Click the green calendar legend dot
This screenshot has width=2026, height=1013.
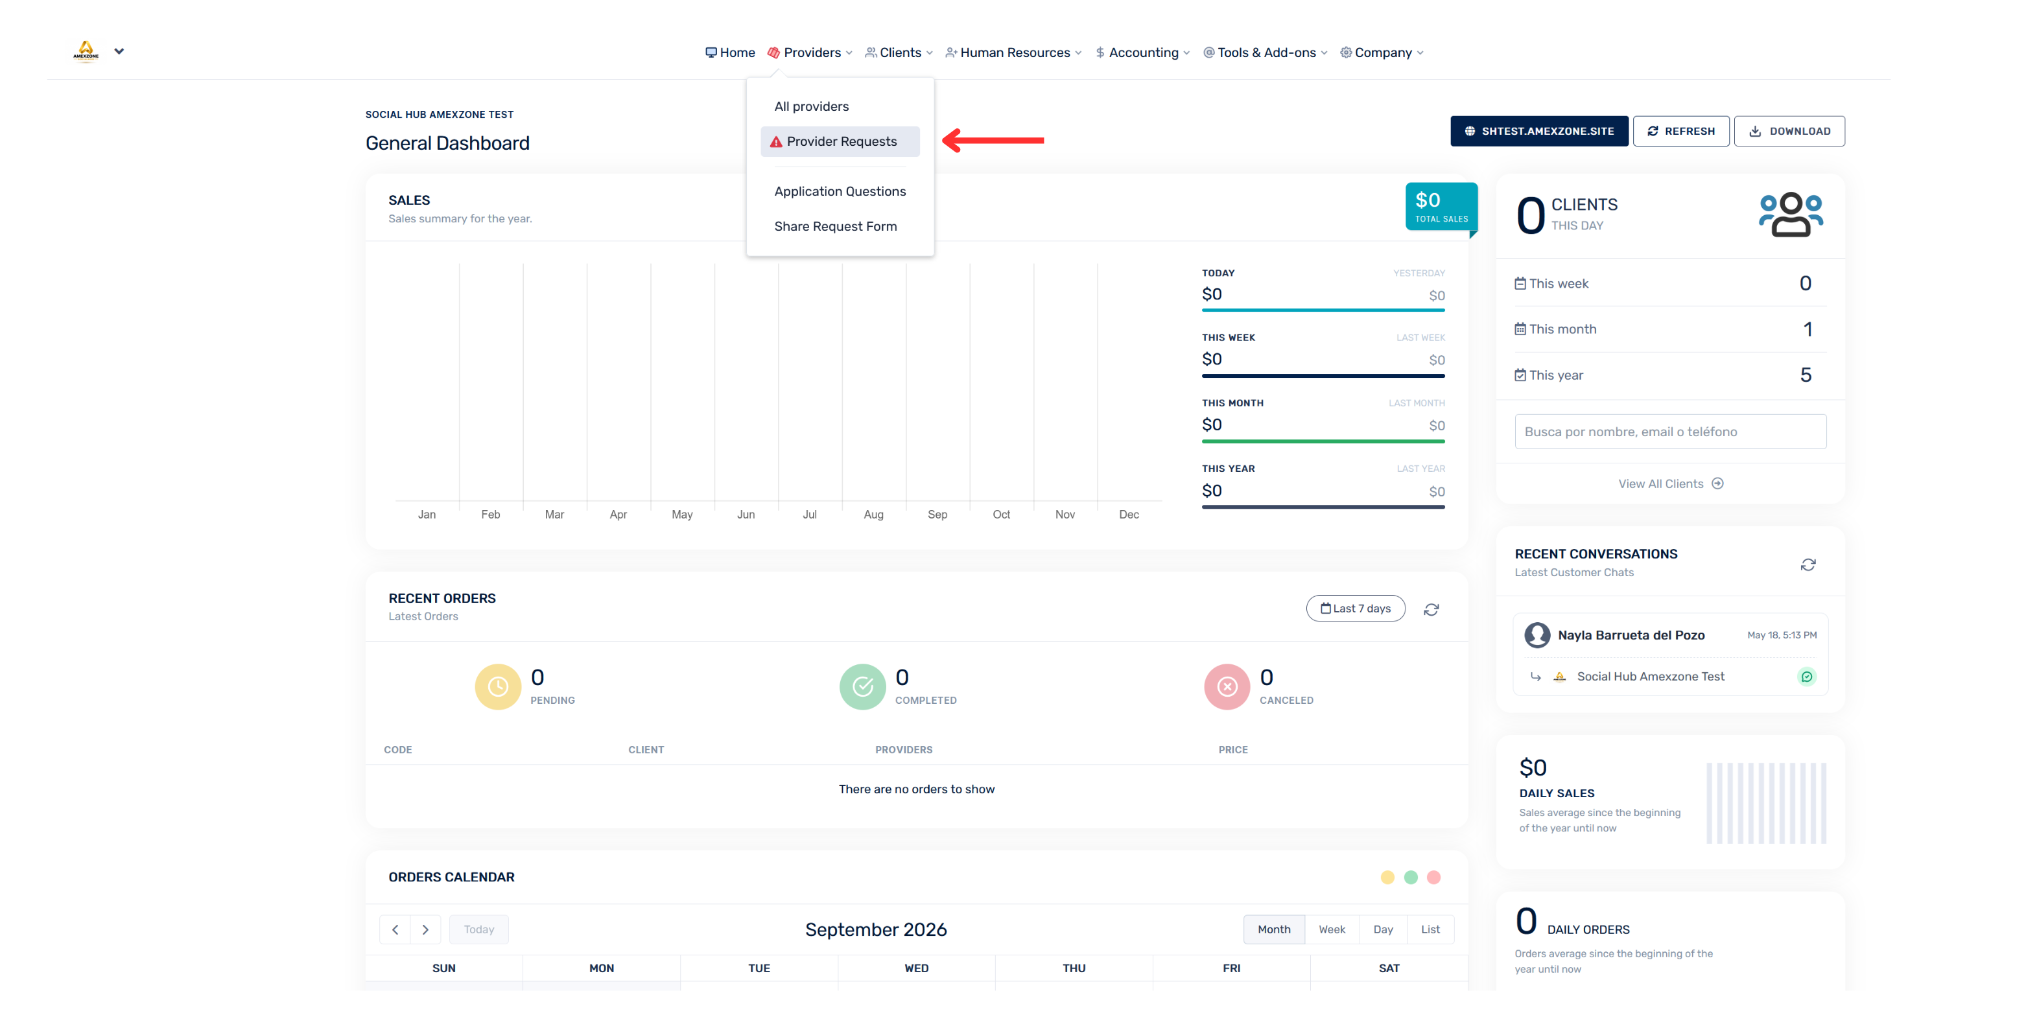point(1411,878)
